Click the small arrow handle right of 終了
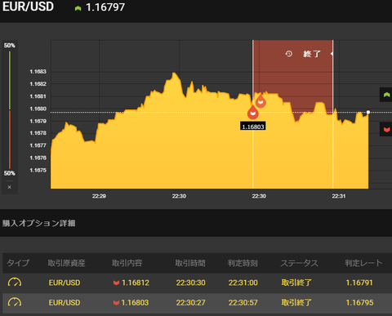392x316 pixels. 332,54
